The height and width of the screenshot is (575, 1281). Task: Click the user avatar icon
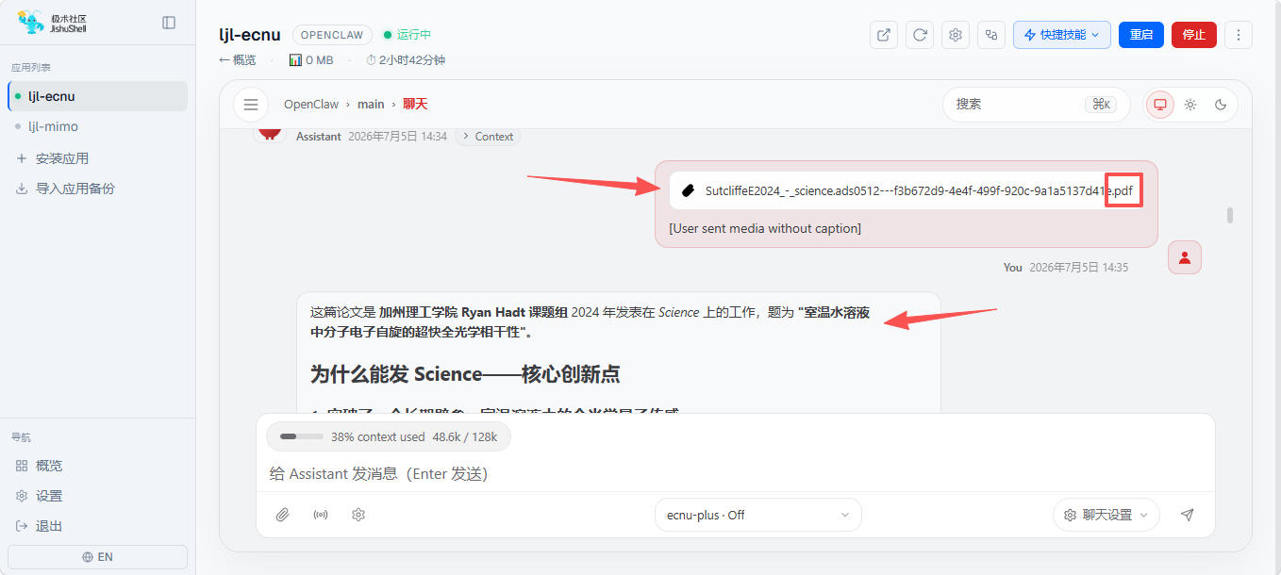coord(1185,257)
